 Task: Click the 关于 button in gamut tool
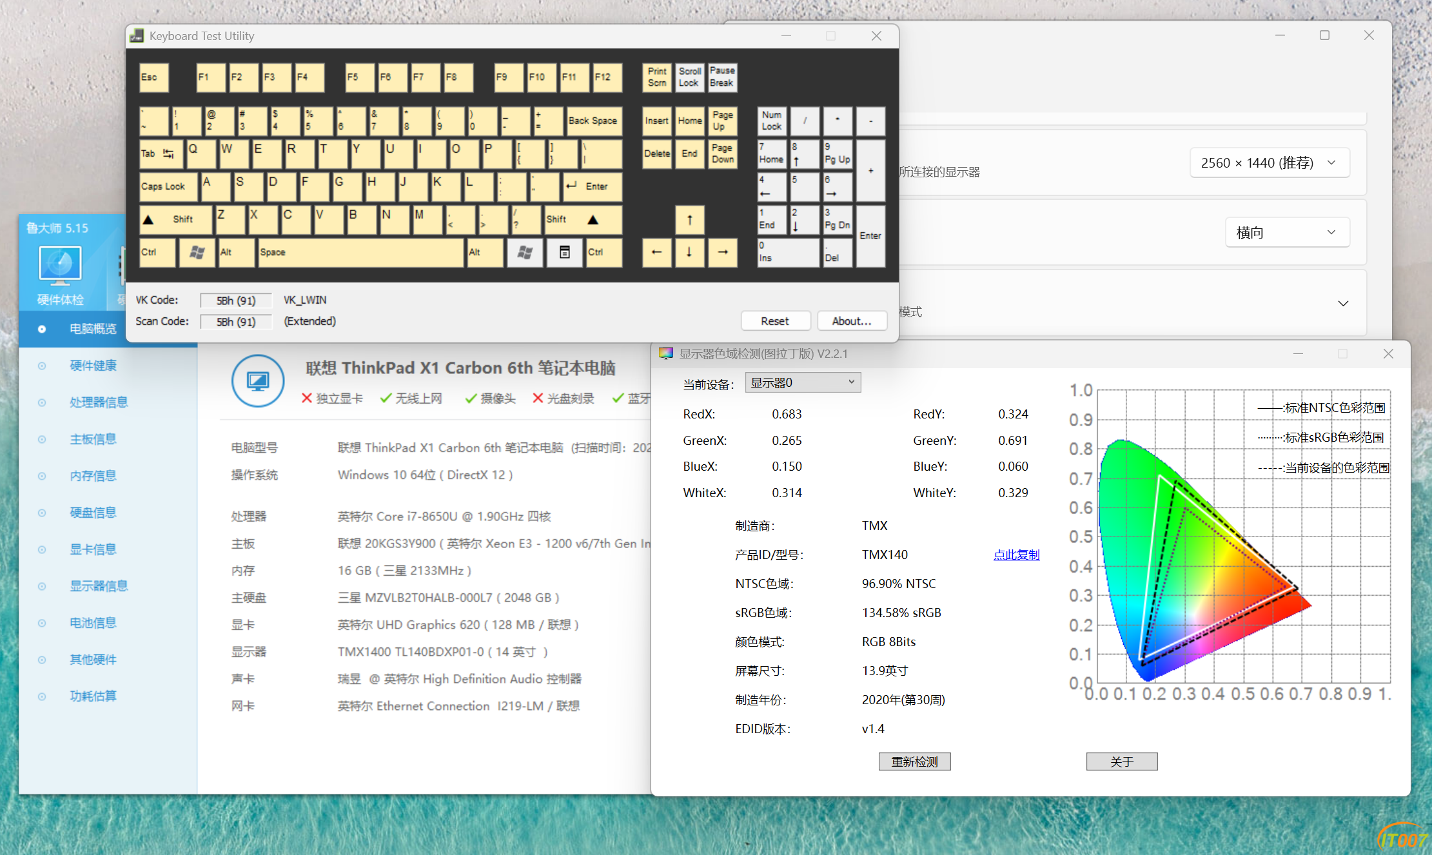(x=1122, y=762)
